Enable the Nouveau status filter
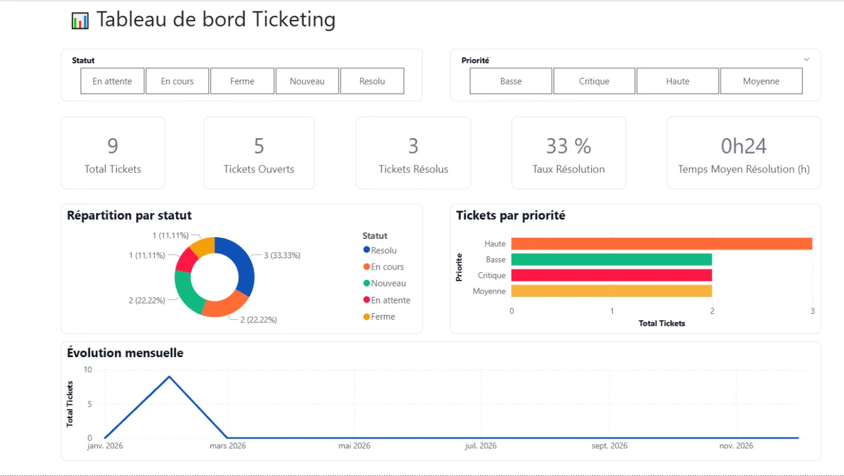 [x=307, y=81]
